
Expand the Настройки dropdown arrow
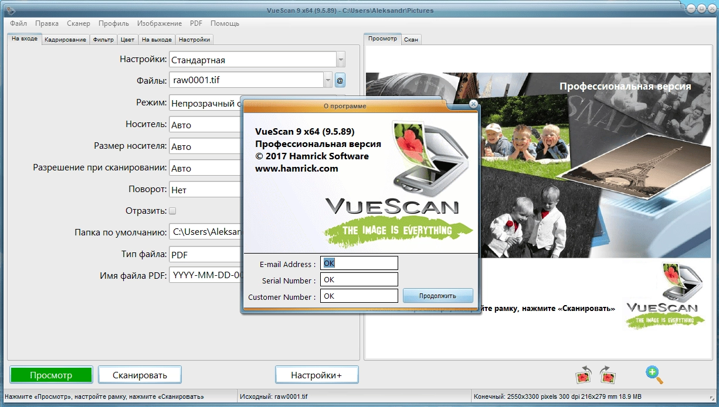click(341, 60)
